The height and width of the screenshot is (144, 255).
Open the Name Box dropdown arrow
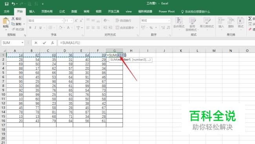point(22,43)
